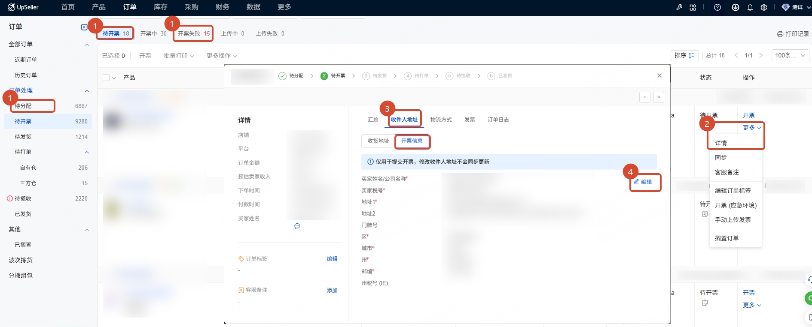Close the order detail dialog
Screen dimensions: 812x327
coord(659,75)
